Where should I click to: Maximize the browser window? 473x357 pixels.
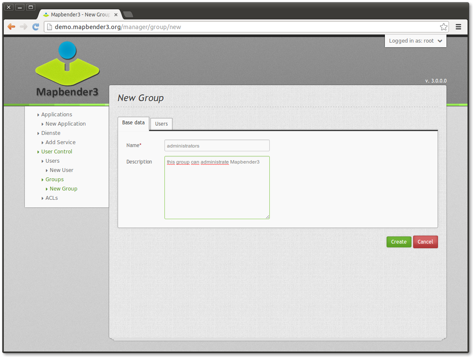30,7
